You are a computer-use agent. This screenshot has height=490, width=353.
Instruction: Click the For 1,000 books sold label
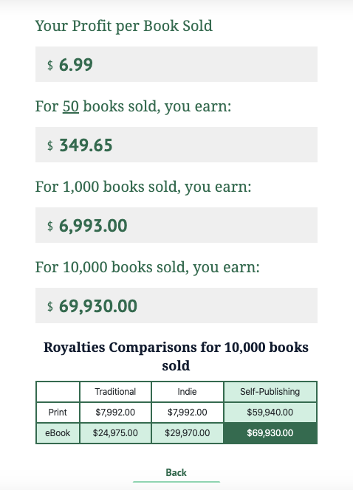[x=143, y=187]
